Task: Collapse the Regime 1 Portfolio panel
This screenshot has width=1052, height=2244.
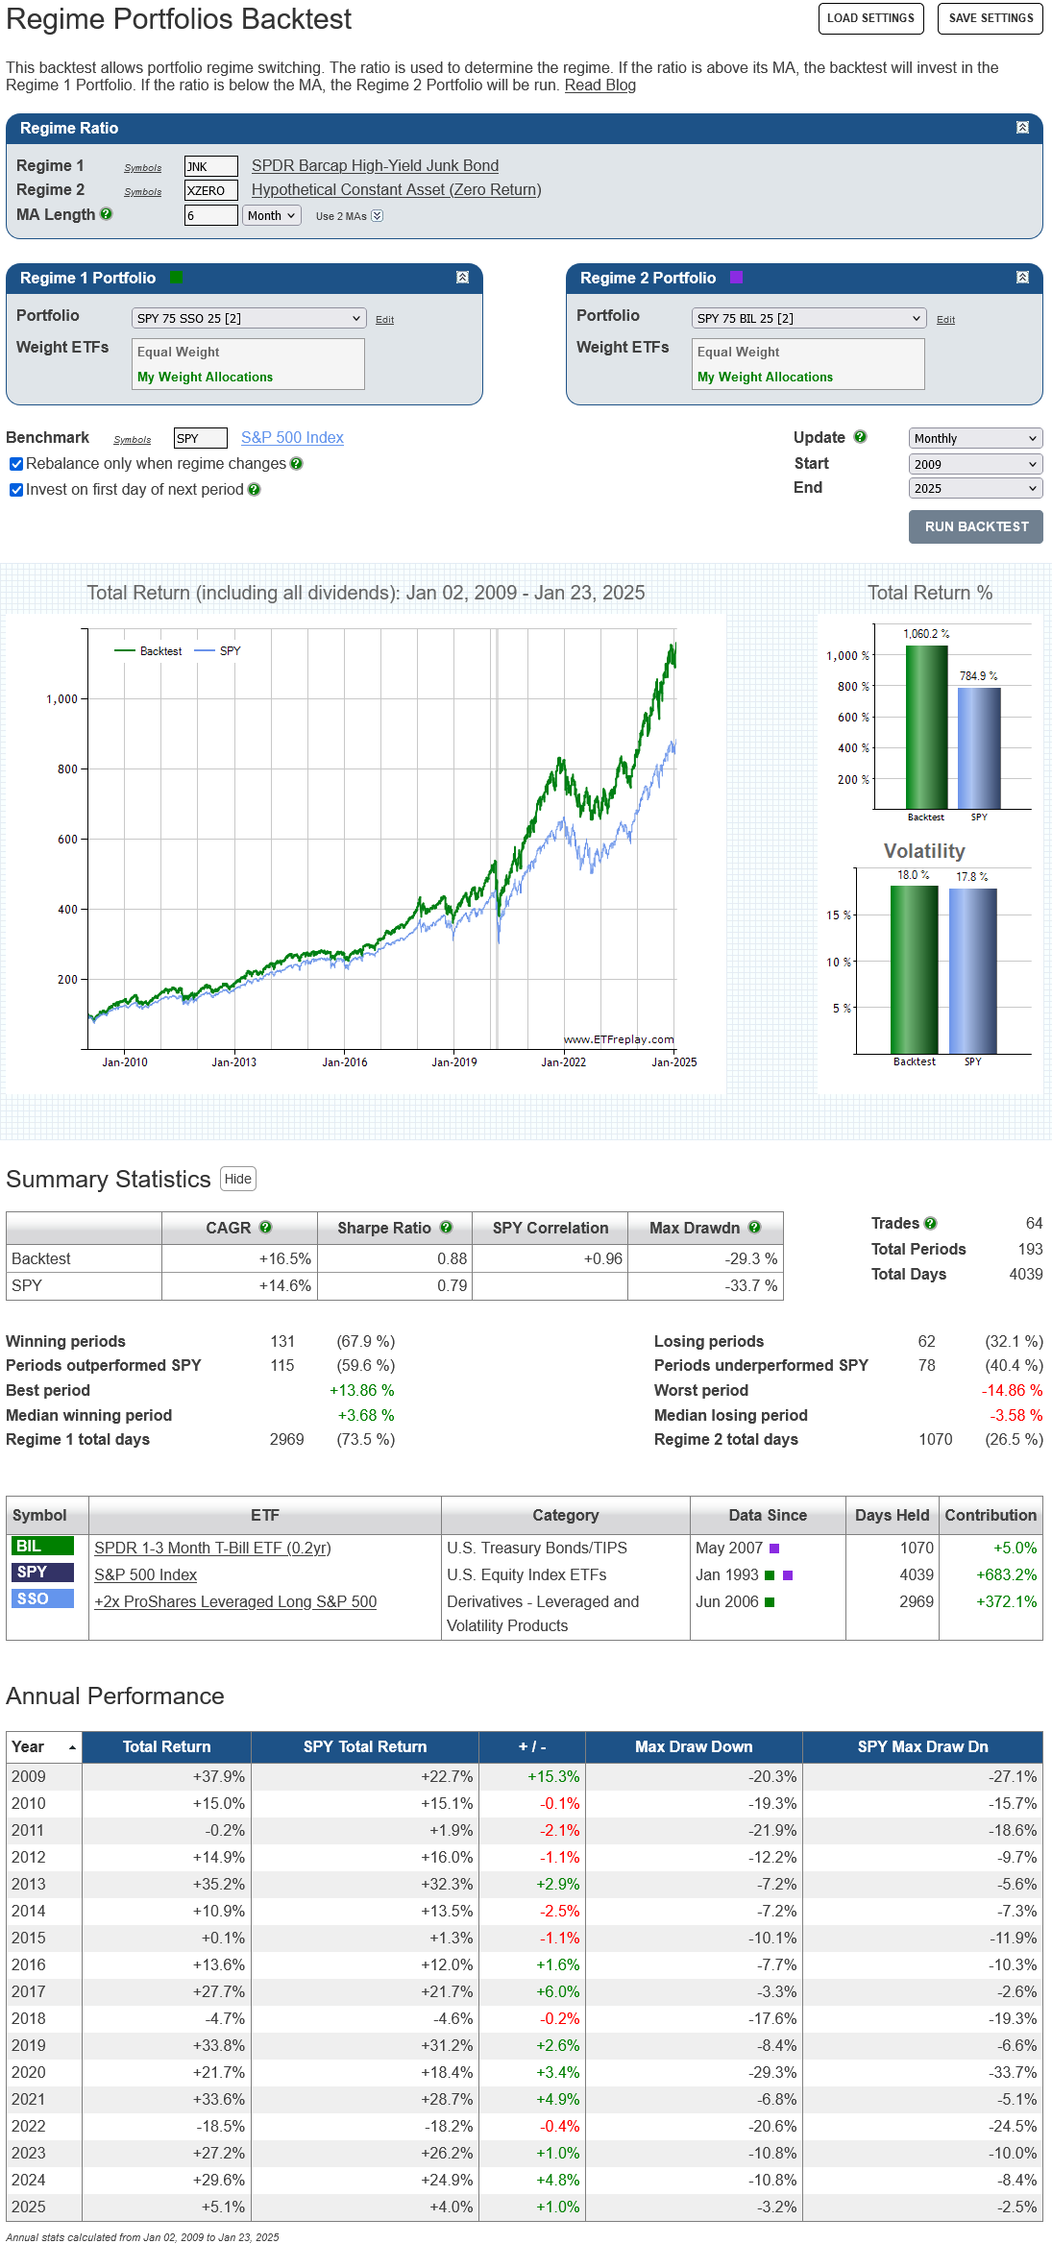Action: [x=462, y=278]
